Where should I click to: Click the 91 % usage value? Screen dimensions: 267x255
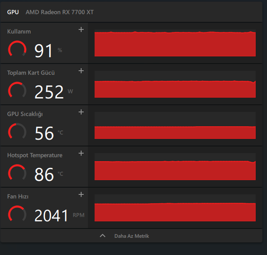48,50
